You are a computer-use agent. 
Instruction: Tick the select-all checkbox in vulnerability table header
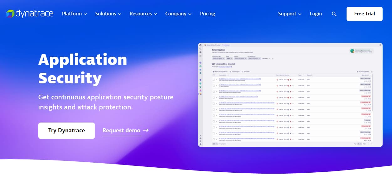[214, 75]
